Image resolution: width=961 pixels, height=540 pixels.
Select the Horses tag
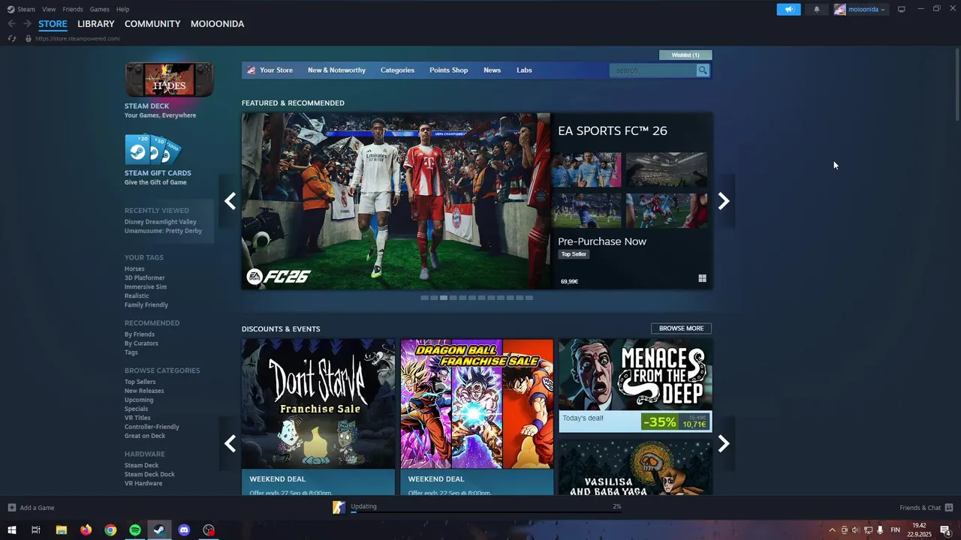(134, 269)
